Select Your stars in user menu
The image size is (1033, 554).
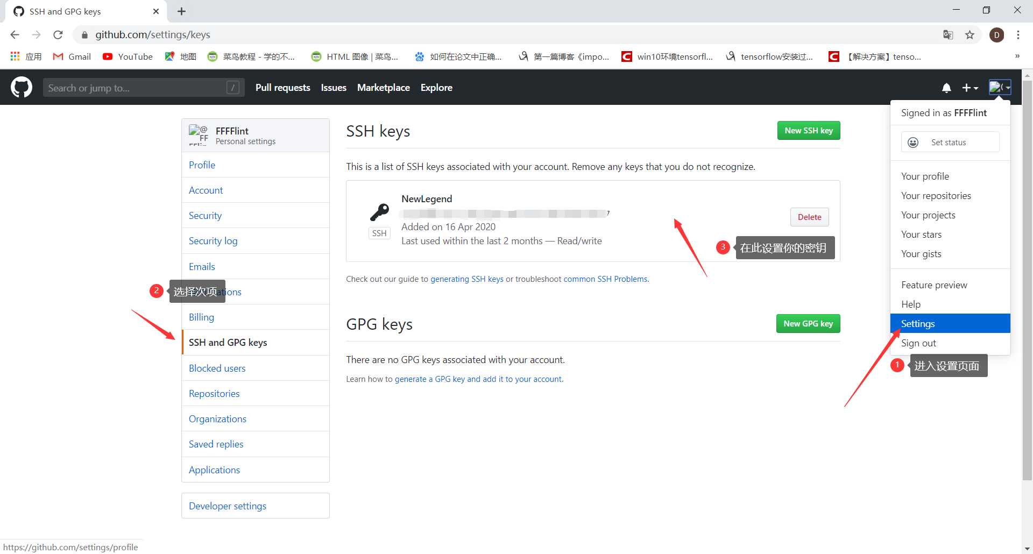click(950, 235)
